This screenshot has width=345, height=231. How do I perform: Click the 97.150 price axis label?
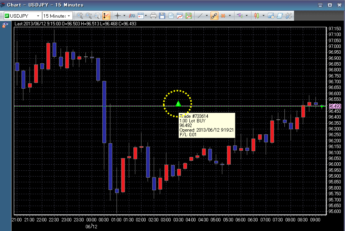point(335,29)
